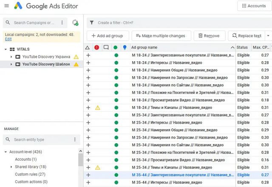Click the Manage panel scrollbar thumb
272x187 pixels.
tap(80, 160)
